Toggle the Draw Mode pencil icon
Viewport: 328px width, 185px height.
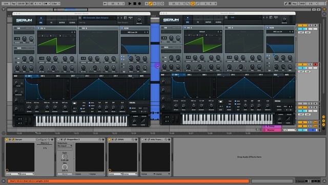point(286,4)
